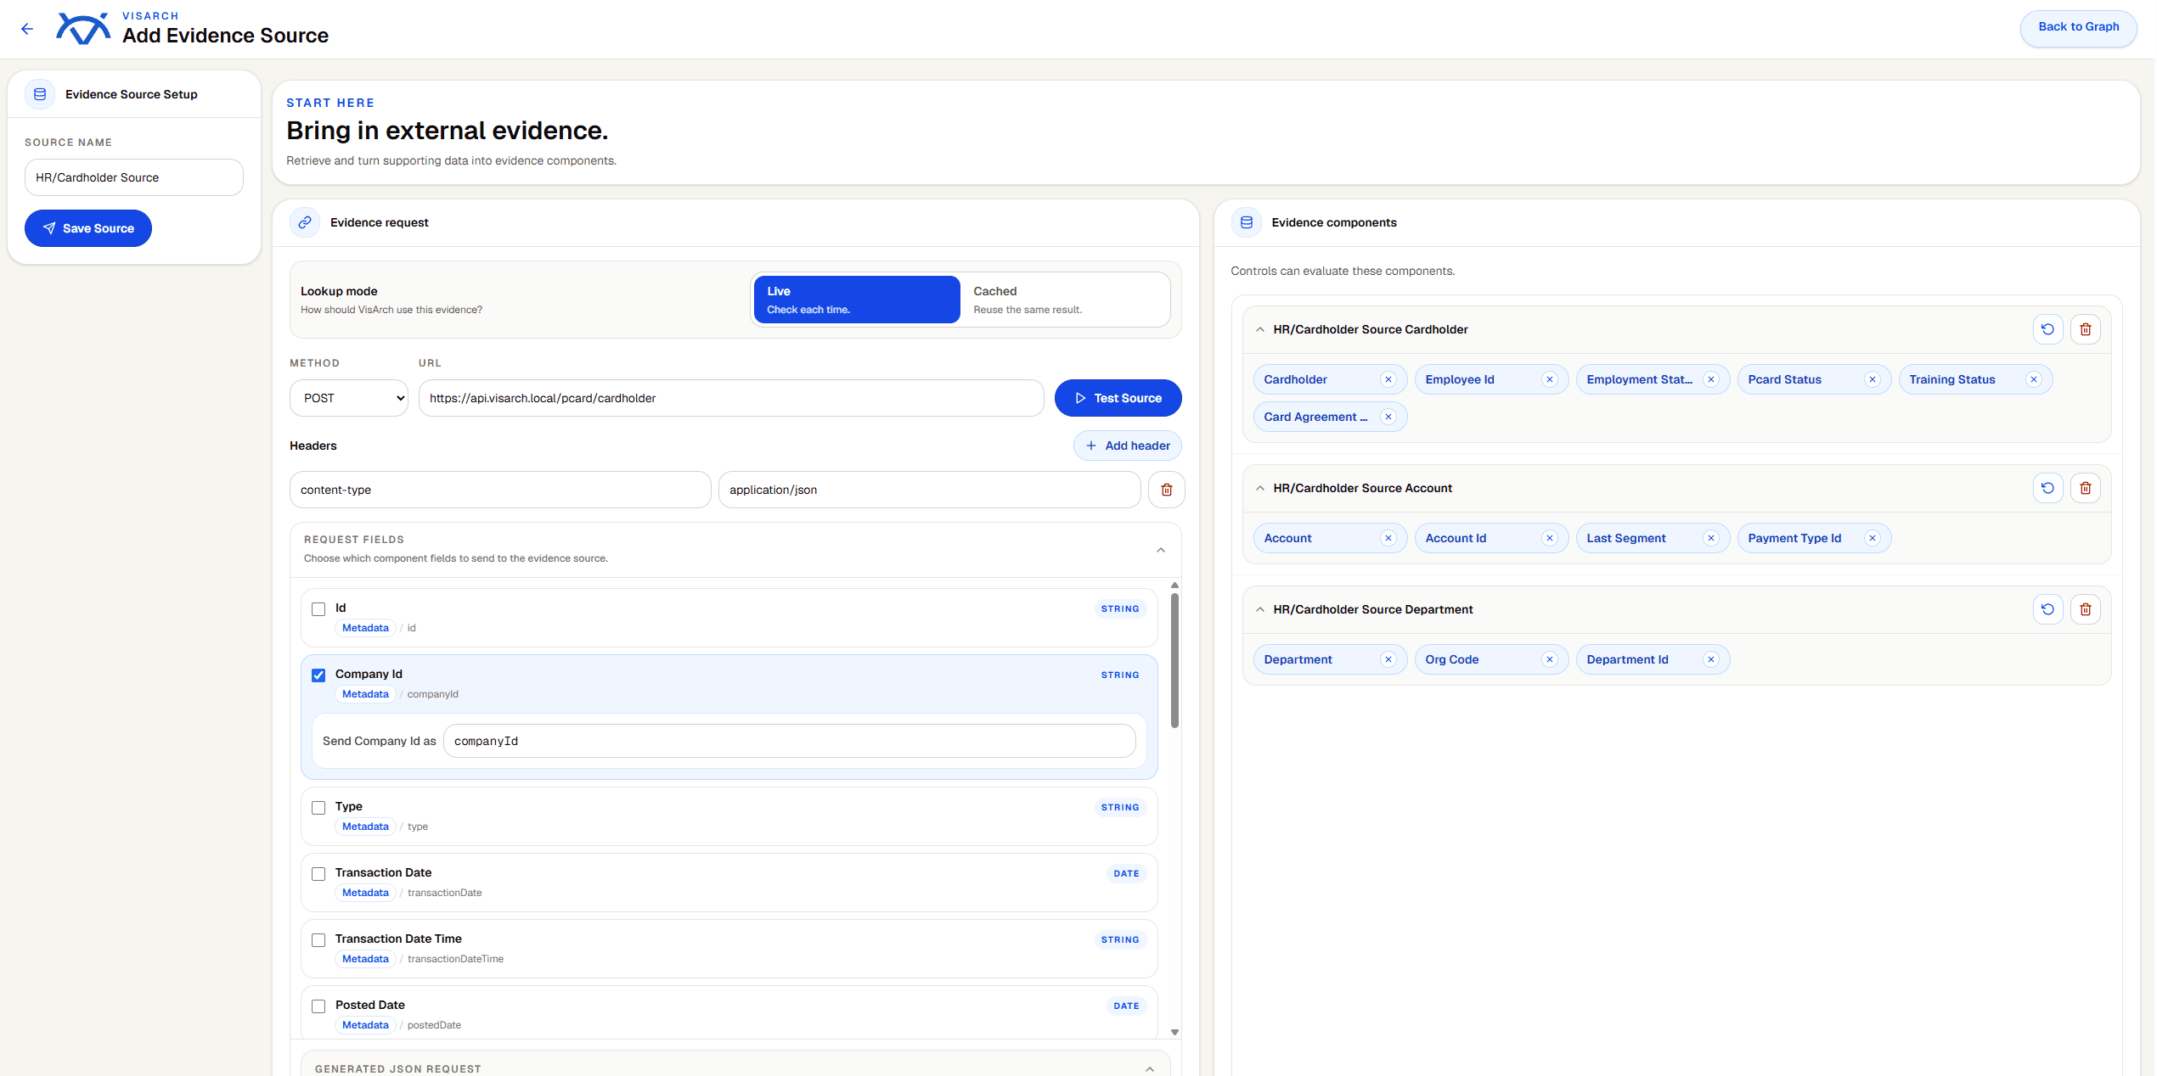This screenshot has height=1076, width=2157.
Task: Check the Transaction Date field checkbox
Action: click(x=318, y=874)
